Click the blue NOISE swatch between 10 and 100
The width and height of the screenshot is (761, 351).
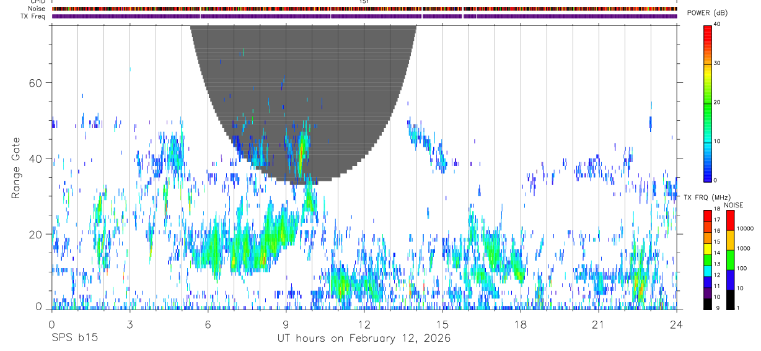coord(730,280)
